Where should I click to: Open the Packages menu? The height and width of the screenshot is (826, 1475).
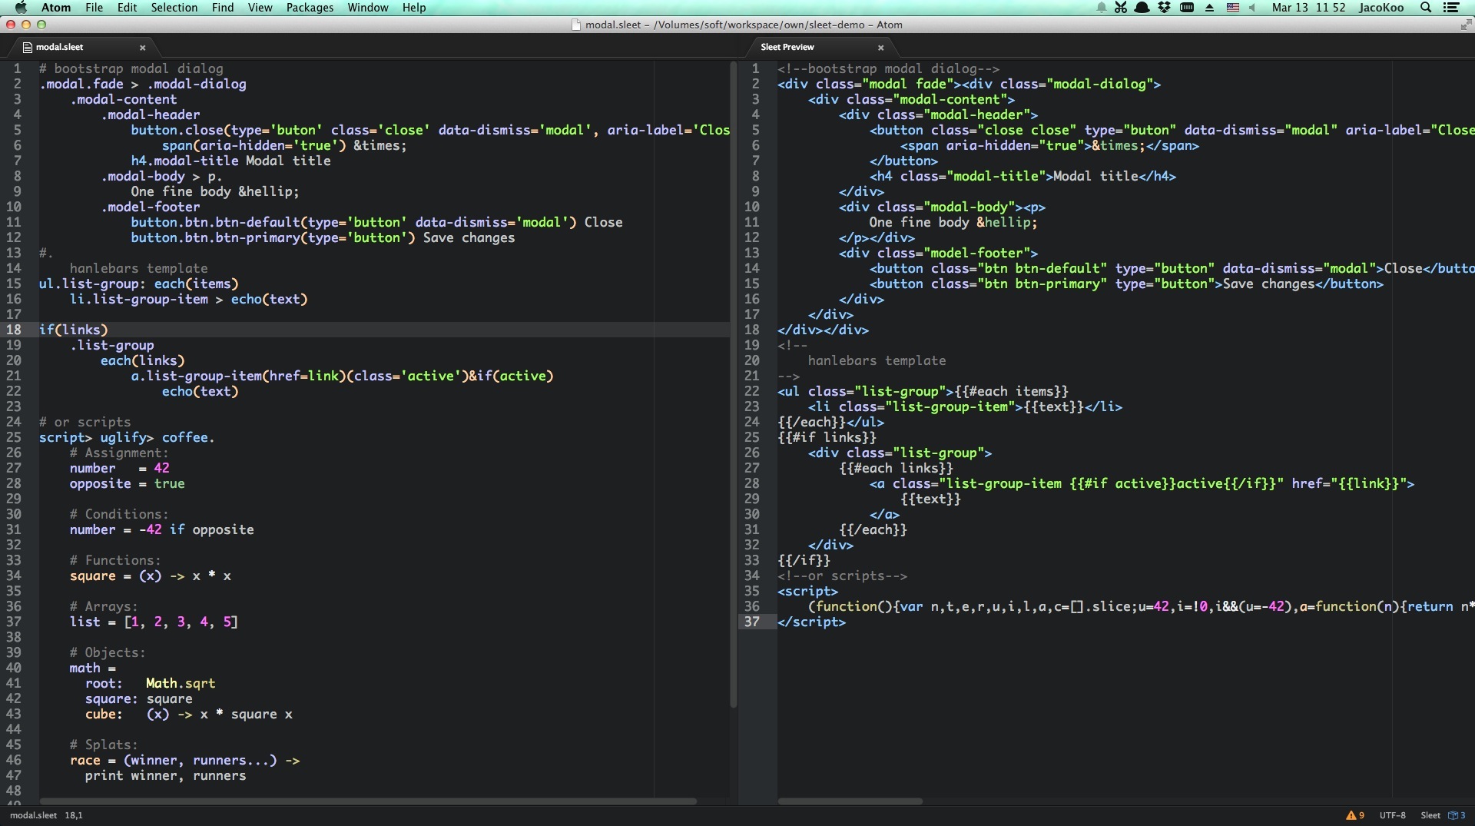point(310,8)
